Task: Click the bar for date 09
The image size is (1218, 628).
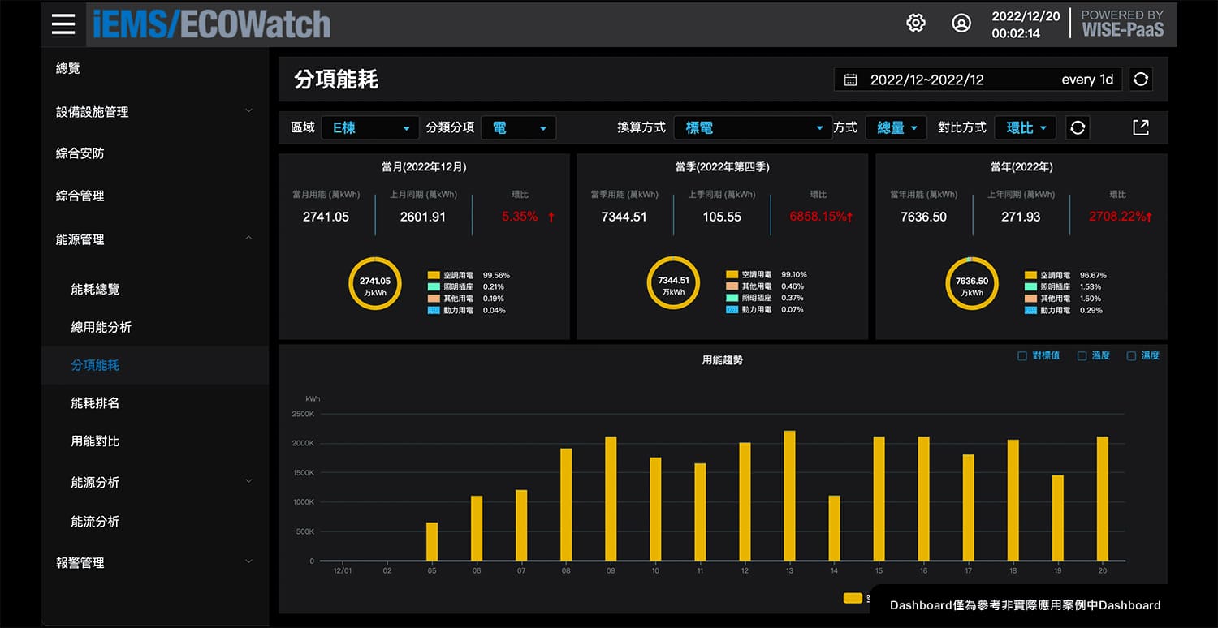Action: (x=611, y=499)
